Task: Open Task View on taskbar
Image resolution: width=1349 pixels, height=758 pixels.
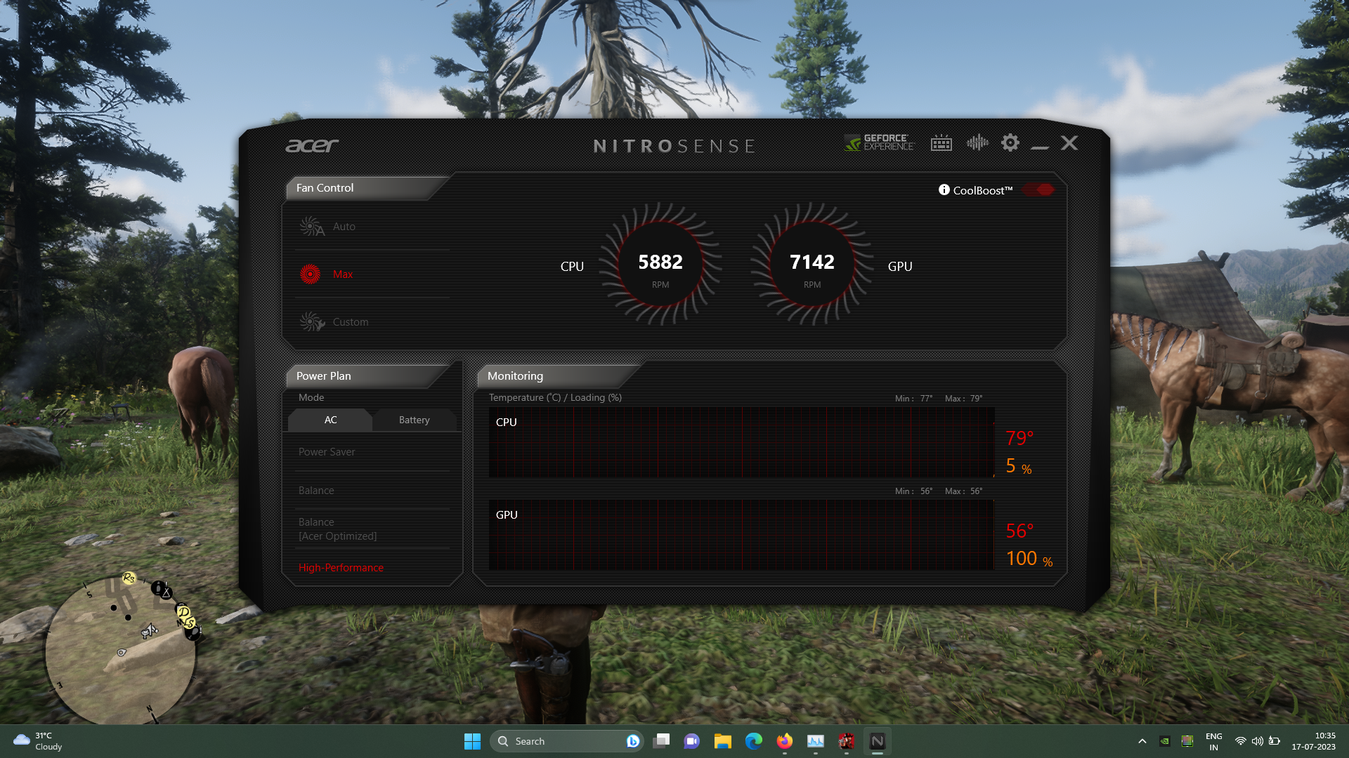Action: click(661, 741)
